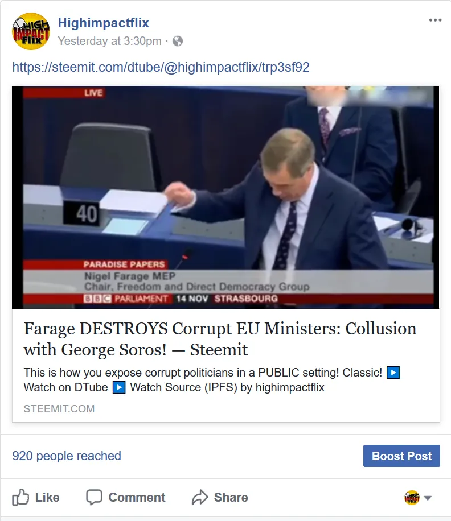Expand the post-as identity dropdown arrow
Image resolution: width=451 pixels, height=521 pixels.
pos(428,498)
